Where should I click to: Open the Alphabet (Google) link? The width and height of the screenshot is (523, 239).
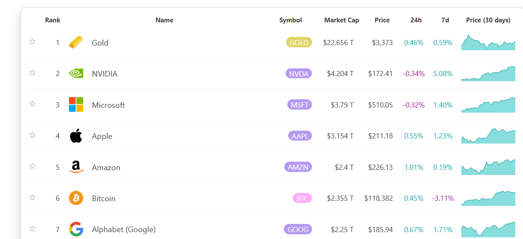point(124,230)
